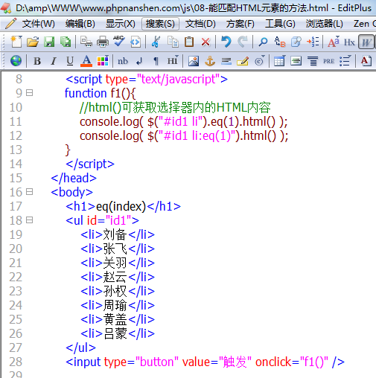Open the special character copyright dropdown
376x378 pixels.
click(x=260, y=61)
